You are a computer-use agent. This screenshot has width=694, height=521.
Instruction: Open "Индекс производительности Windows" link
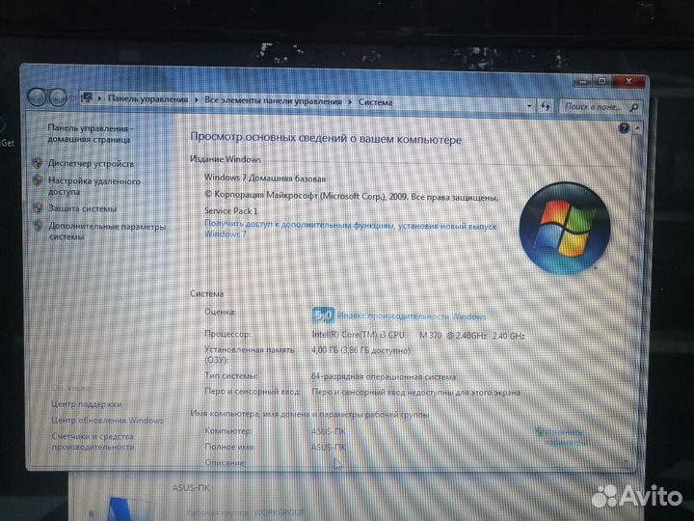(x=412, y=316)
